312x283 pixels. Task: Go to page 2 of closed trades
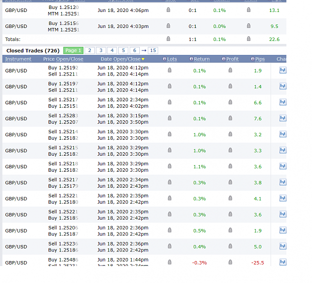click(89, 50)
